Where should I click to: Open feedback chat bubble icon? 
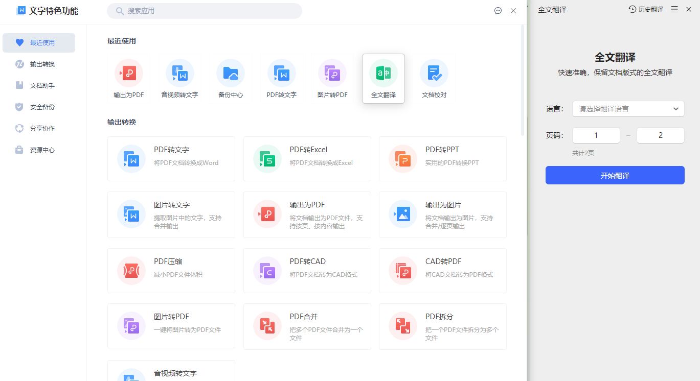click(498, 11)
